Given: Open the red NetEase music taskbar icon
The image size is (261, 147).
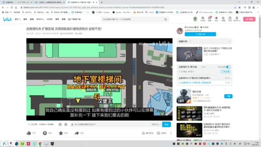Looking at the screenshot, I should (x=28, y=144).
